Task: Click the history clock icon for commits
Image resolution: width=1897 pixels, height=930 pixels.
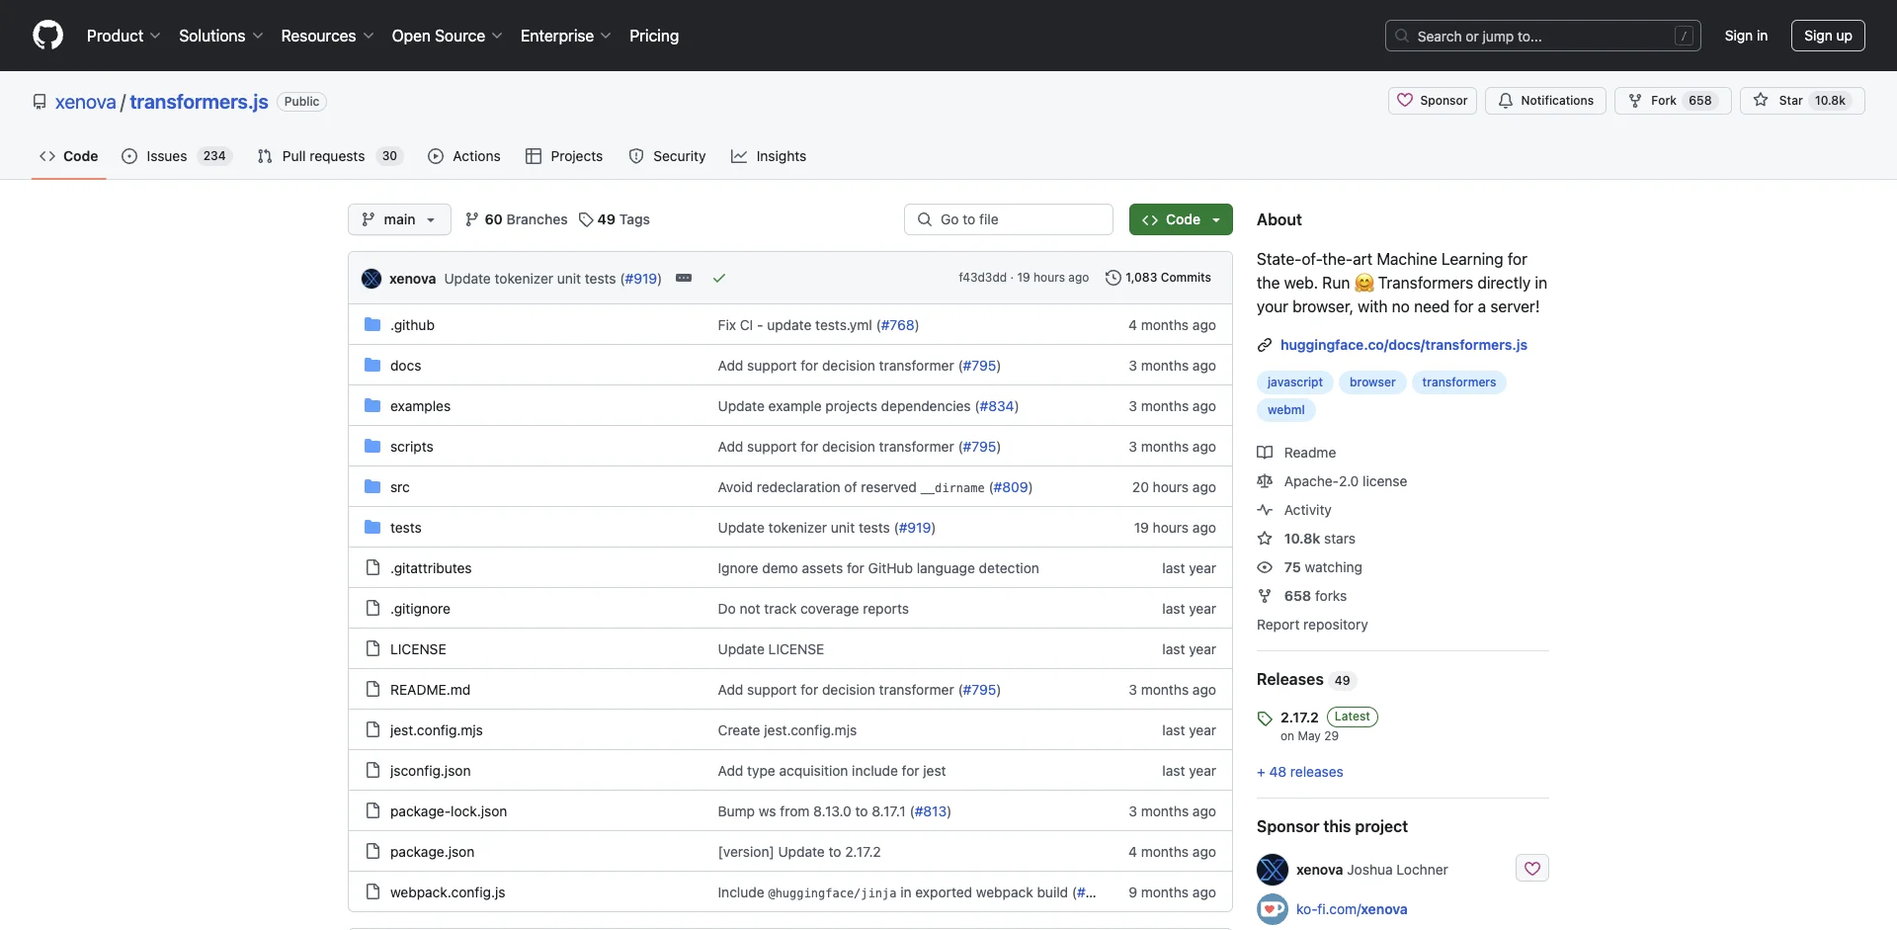Action: (1113, 279)
